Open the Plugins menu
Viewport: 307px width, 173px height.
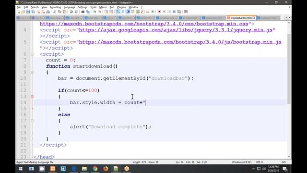[x=121, y=7]
